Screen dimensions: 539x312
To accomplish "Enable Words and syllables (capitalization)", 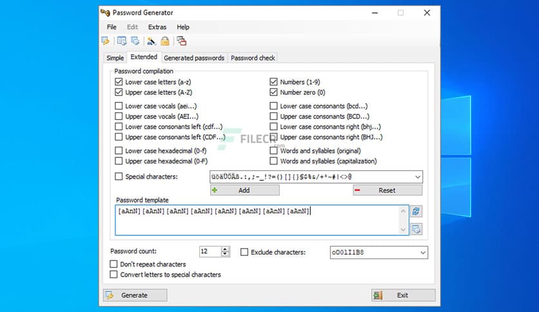I will [273, 161].
